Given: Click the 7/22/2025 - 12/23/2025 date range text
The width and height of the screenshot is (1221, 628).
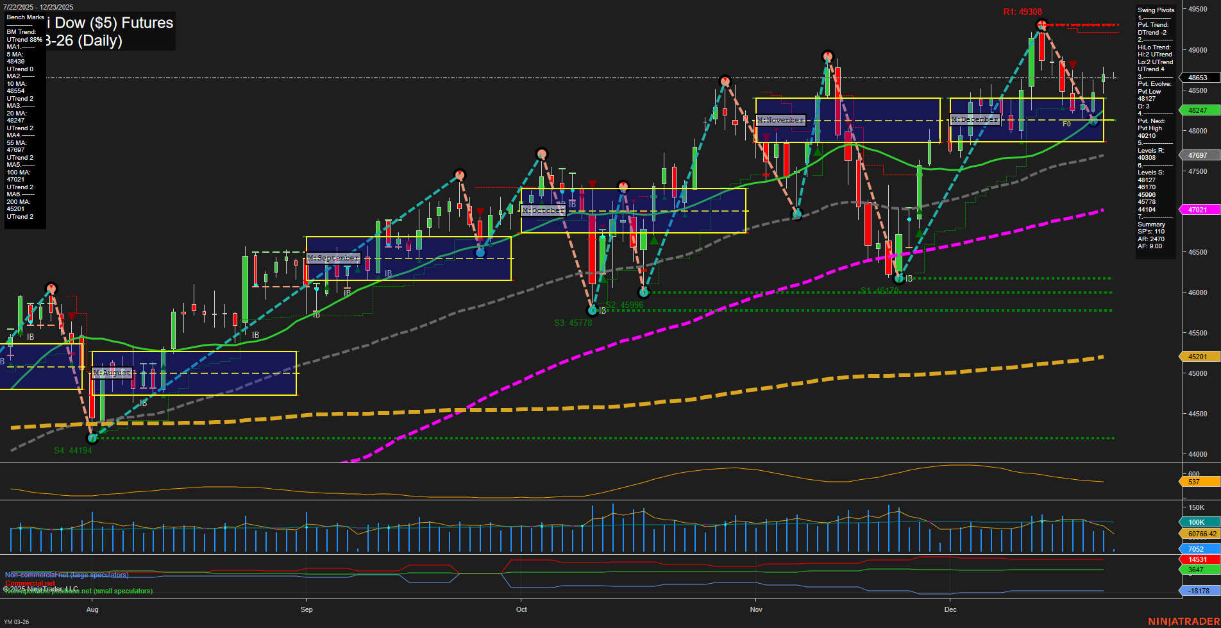Looking at the screenshot, I should point(38,6).
